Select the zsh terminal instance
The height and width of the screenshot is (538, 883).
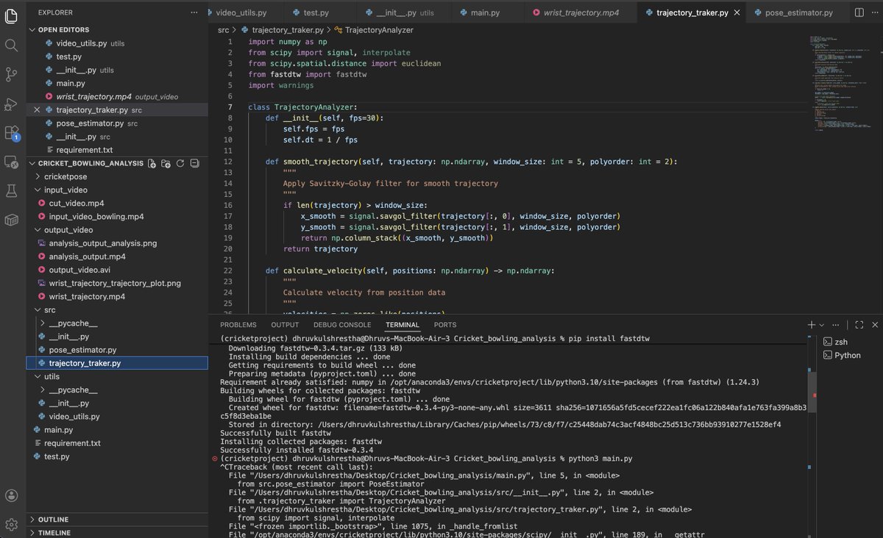843,342
